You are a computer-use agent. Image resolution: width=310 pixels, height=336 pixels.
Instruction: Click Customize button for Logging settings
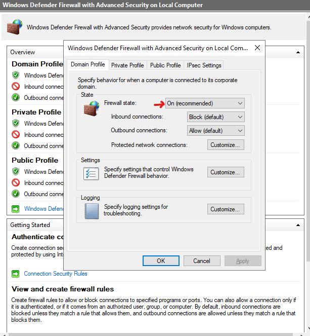coord(226,209)
